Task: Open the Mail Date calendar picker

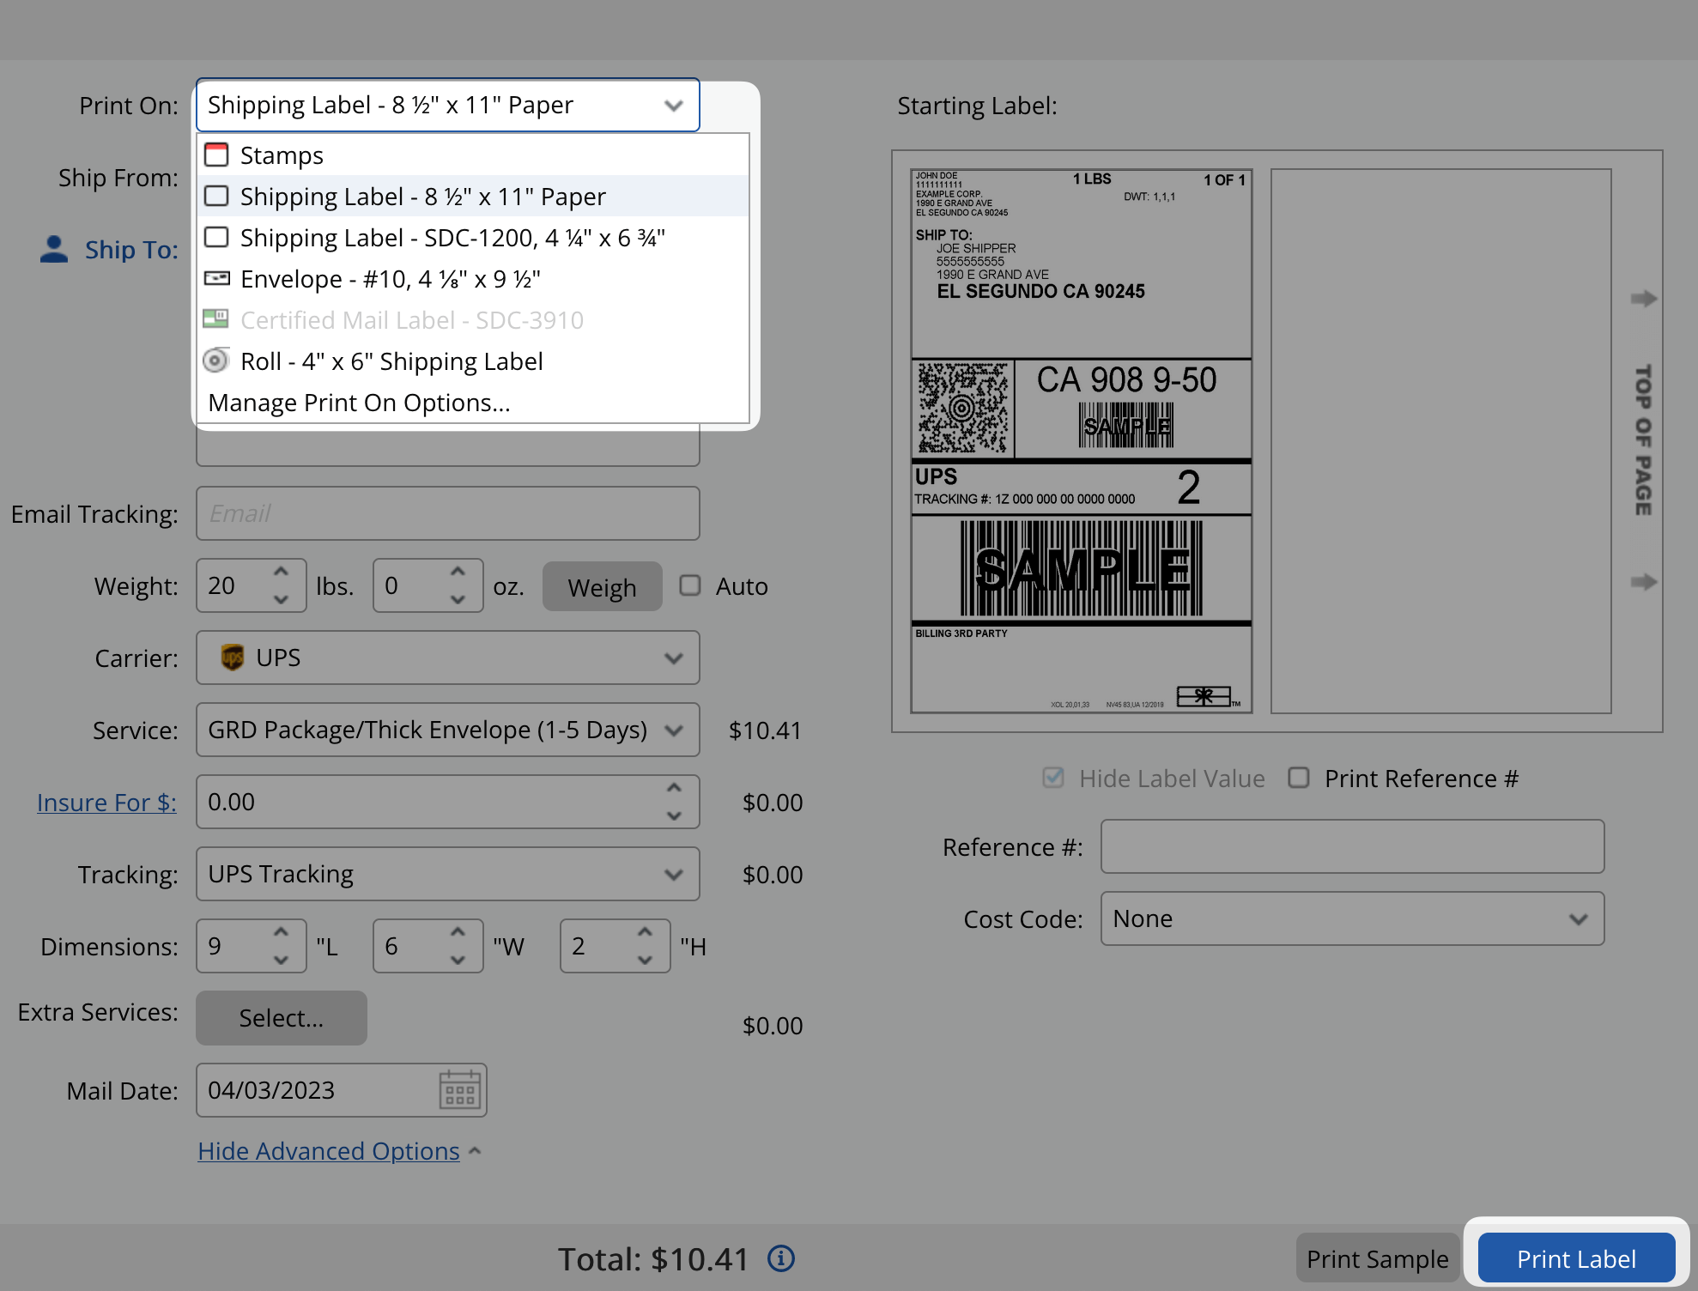Action: point(460,1090)
